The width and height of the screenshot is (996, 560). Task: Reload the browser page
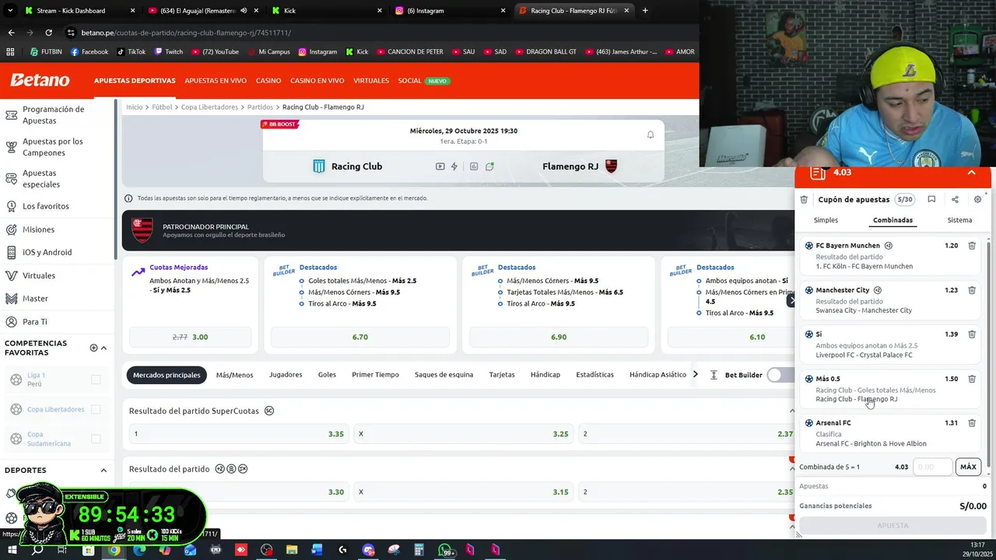pos(48,33)
